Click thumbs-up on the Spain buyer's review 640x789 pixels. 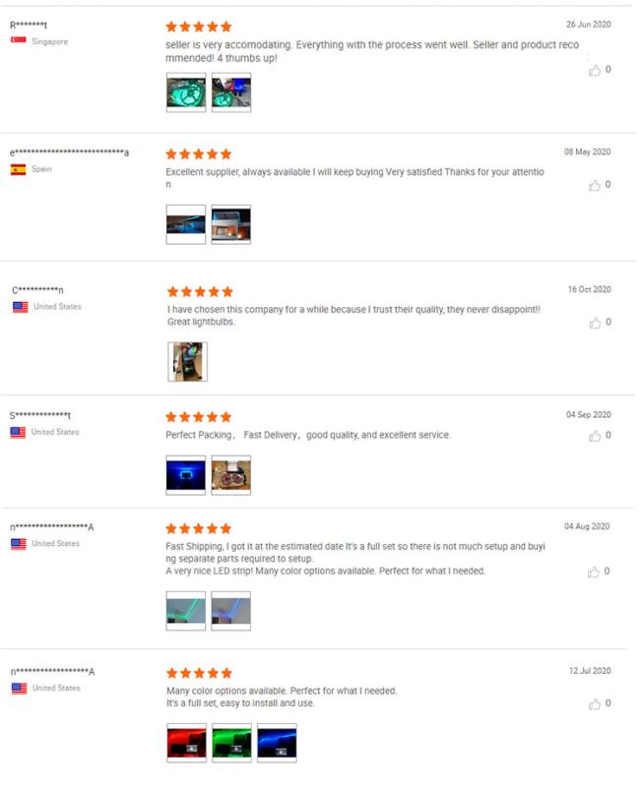tap(594, 185)
